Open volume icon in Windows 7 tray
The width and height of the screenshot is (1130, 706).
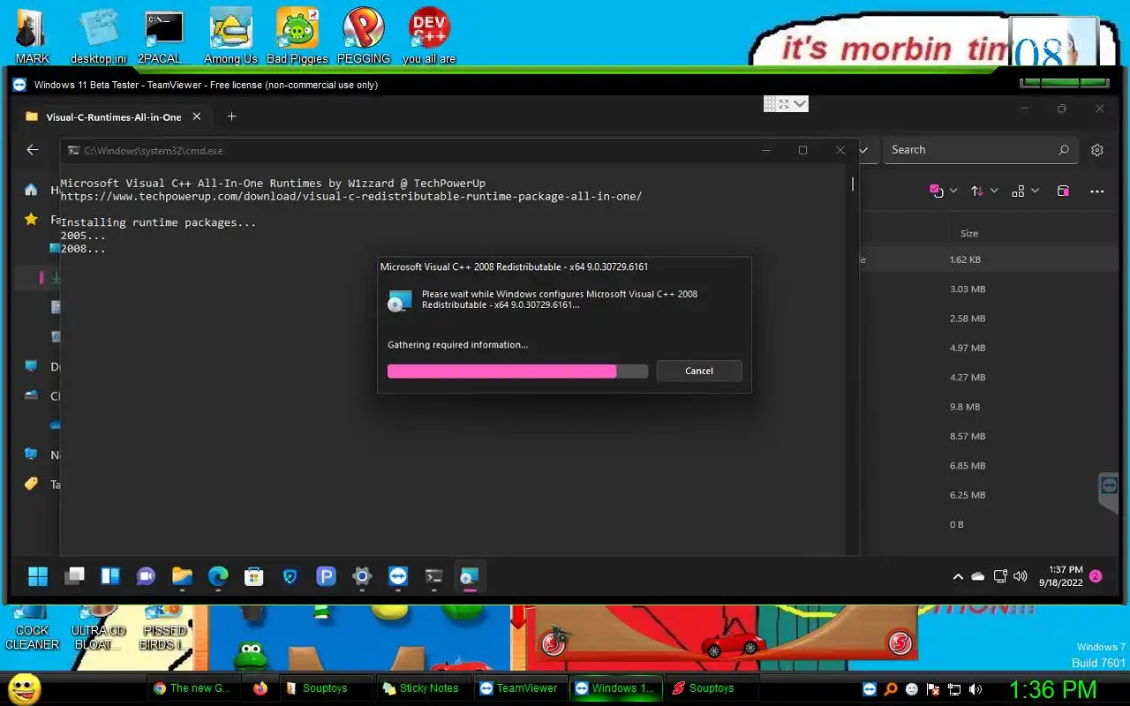pos(976,689)
